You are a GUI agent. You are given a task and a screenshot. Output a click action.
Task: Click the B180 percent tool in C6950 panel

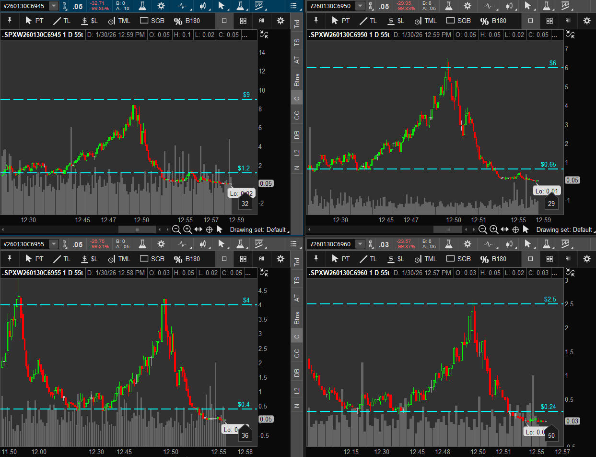(x=493, y=21)
